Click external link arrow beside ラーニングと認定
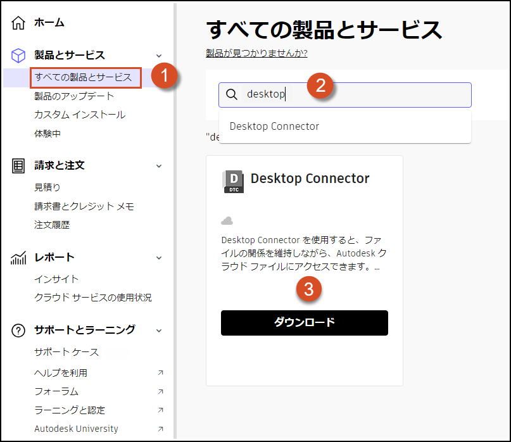Image resolution: width=511 pixels, height=442 pixels. pyautogui.click(x=160, y=410)
